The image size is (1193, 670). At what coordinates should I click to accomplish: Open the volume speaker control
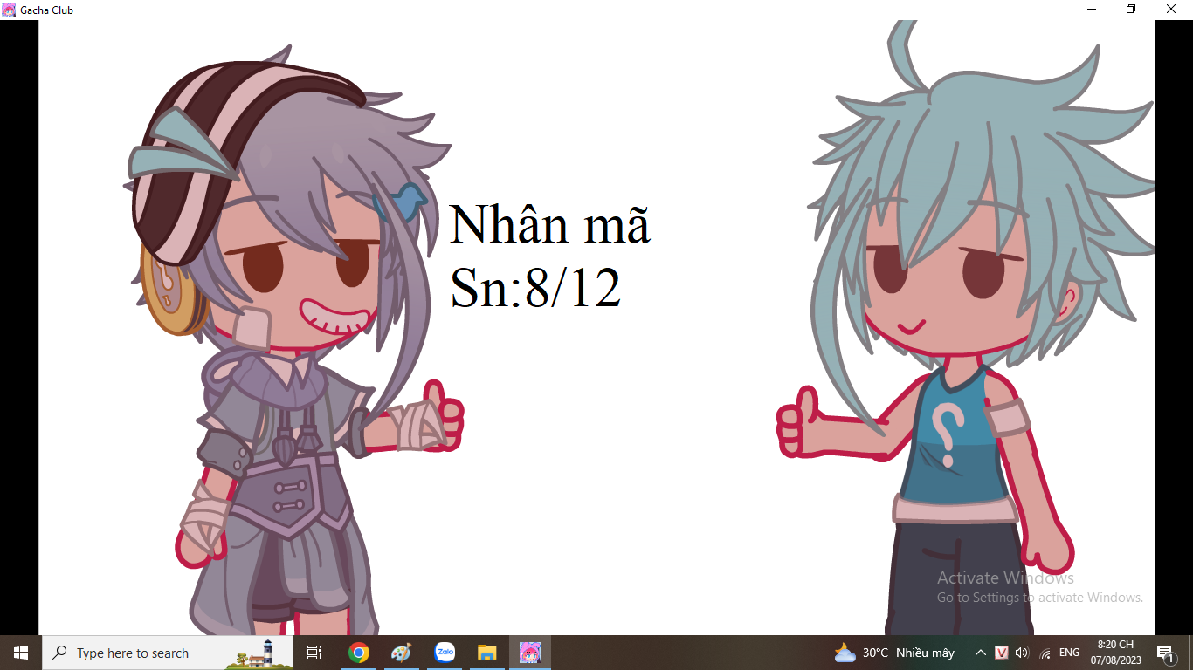[1023, 653]
